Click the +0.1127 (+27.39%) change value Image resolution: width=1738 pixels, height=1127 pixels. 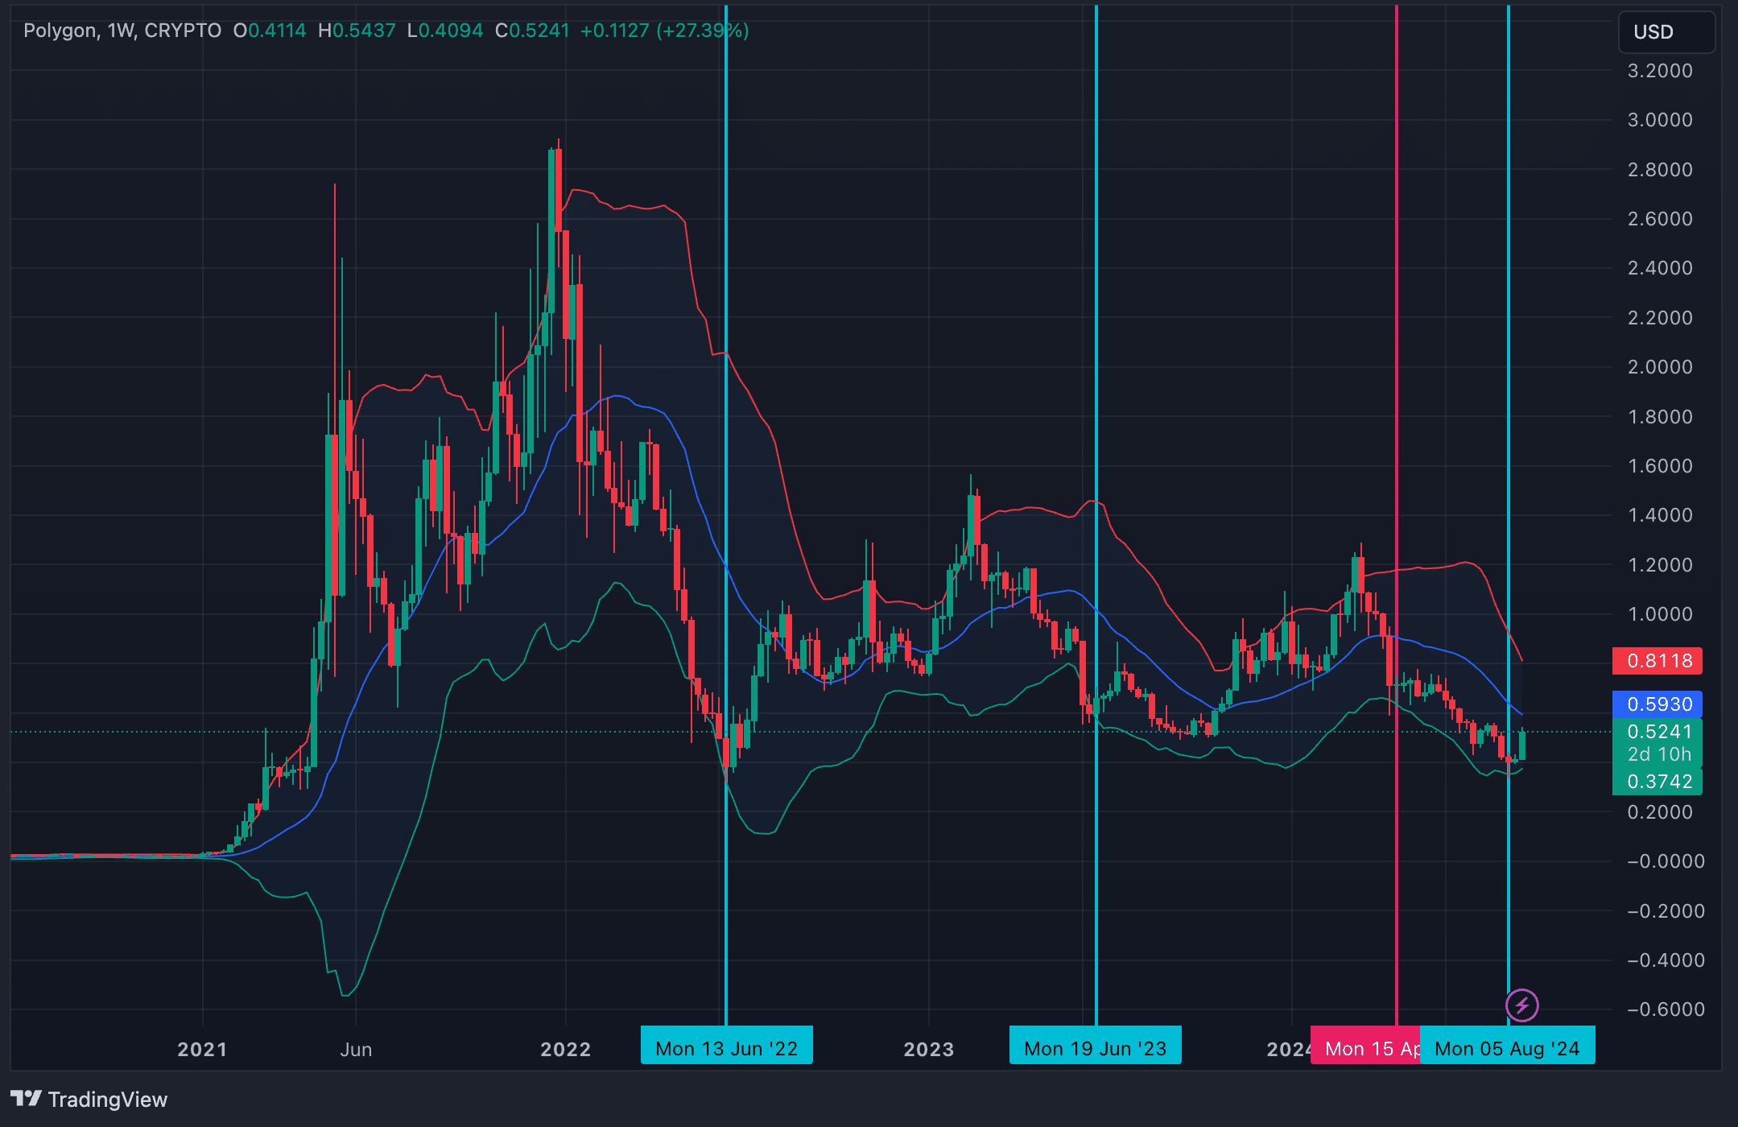(x=664, y=31)
